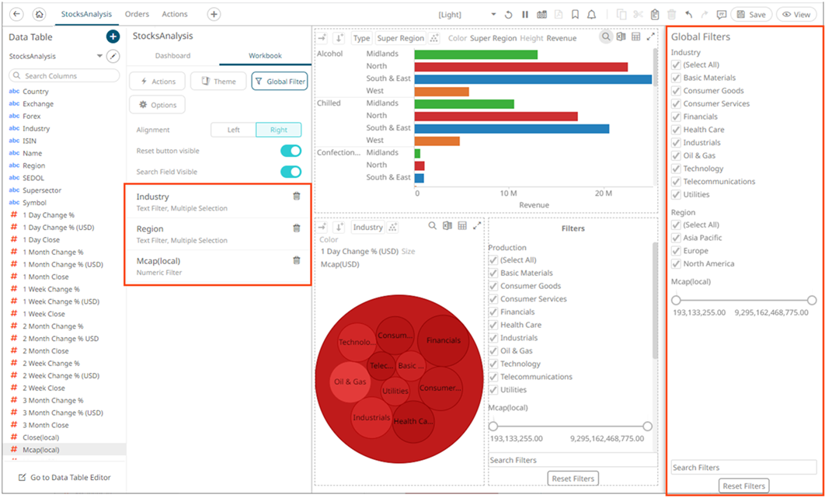The image size is (825, 498).
Task: Open the Orders tab
Action: click(137, 14)
